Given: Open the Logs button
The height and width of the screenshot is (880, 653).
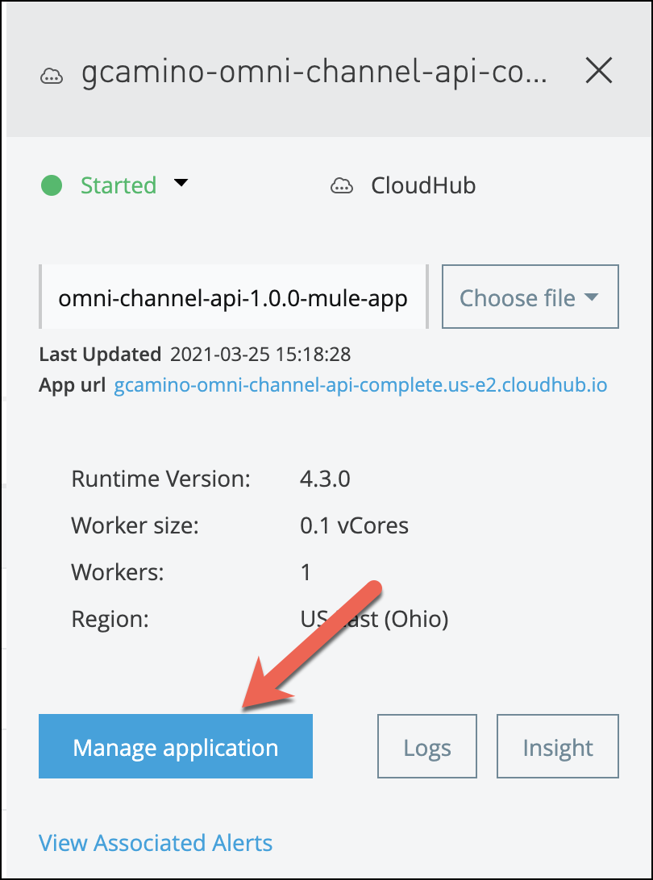Looking at the screenshot, I should [426, 746].
